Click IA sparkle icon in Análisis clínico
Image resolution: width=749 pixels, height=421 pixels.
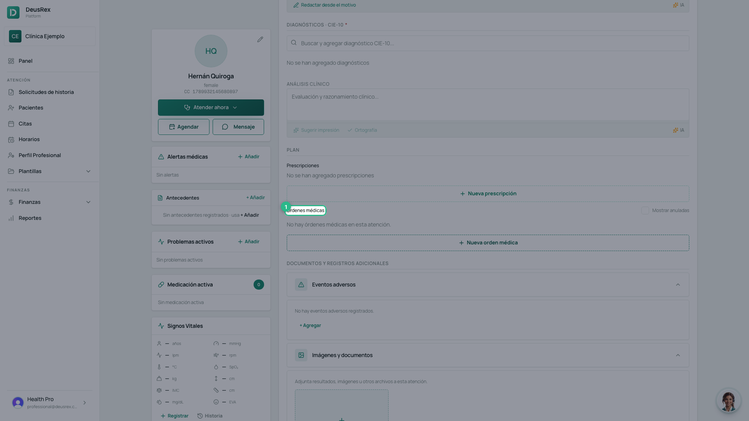(675, 130)
